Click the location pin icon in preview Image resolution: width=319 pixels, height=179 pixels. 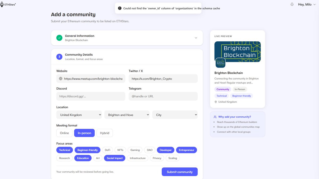pos(216,102)
